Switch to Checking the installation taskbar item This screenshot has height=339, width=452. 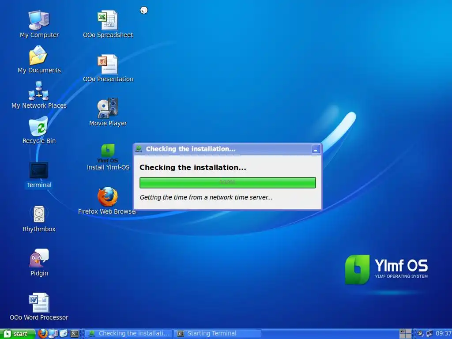pos(128,334)
